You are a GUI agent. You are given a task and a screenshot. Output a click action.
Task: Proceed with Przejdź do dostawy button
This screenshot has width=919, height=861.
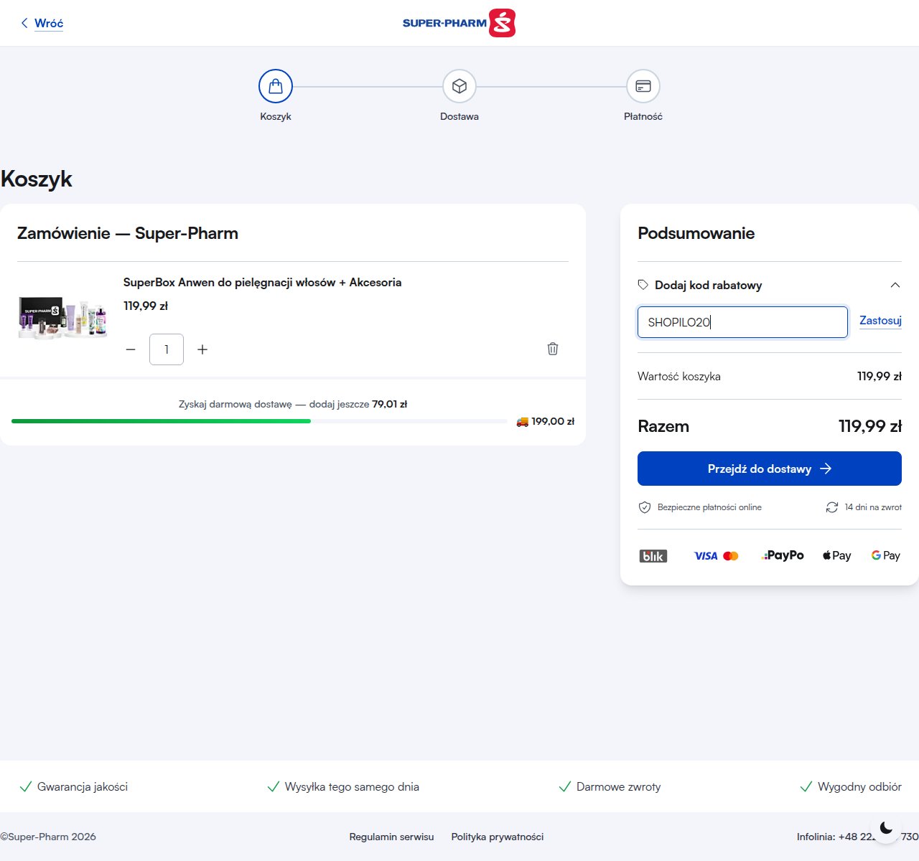coord(770,469)
